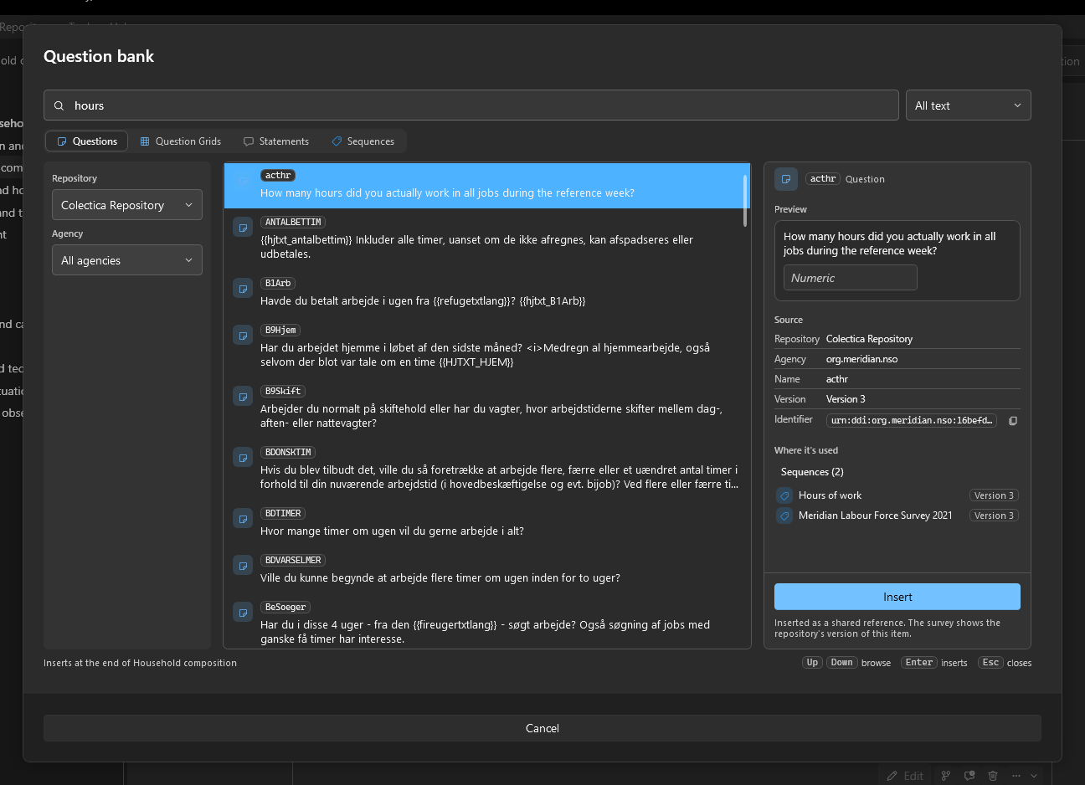1085x785 pixels.
Task: Click the Down key hint
Action: pyautogui.click(x=841, y=663)
